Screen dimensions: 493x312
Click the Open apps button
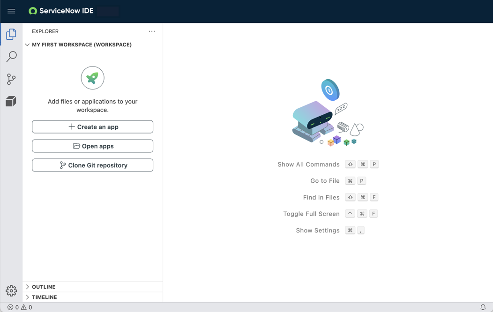tap(92, 146)
